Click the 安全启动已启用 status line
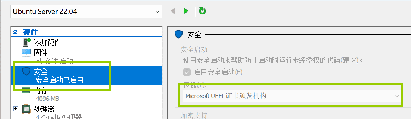The height and width of the screenshot is (119, 411). coord(59,80)
